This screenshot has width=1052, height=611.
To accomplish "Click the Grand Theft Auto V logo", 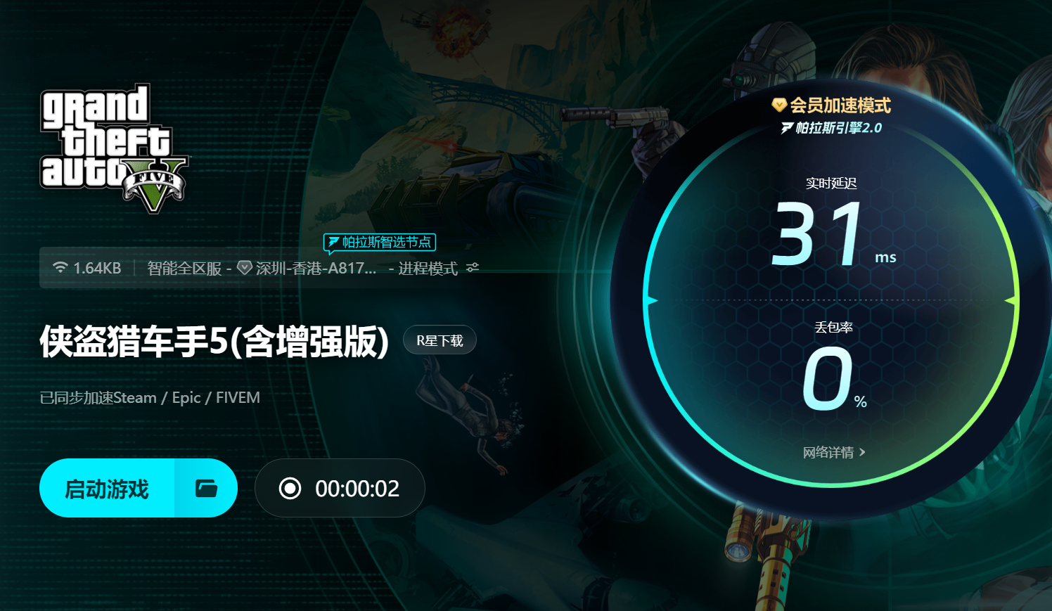I will (115, 149).
